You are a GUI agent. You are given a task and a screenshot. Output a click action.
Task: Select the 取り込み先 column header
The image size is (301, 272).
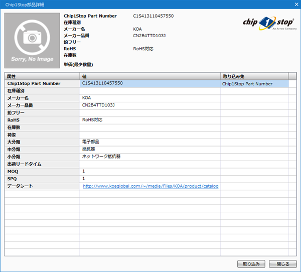pyautogui.click(x=254, y=76)
